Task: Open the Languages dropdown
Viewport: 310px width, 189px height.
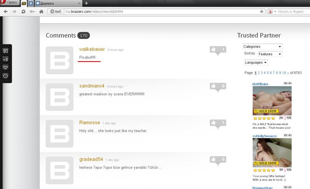Action: click(256, 63)
